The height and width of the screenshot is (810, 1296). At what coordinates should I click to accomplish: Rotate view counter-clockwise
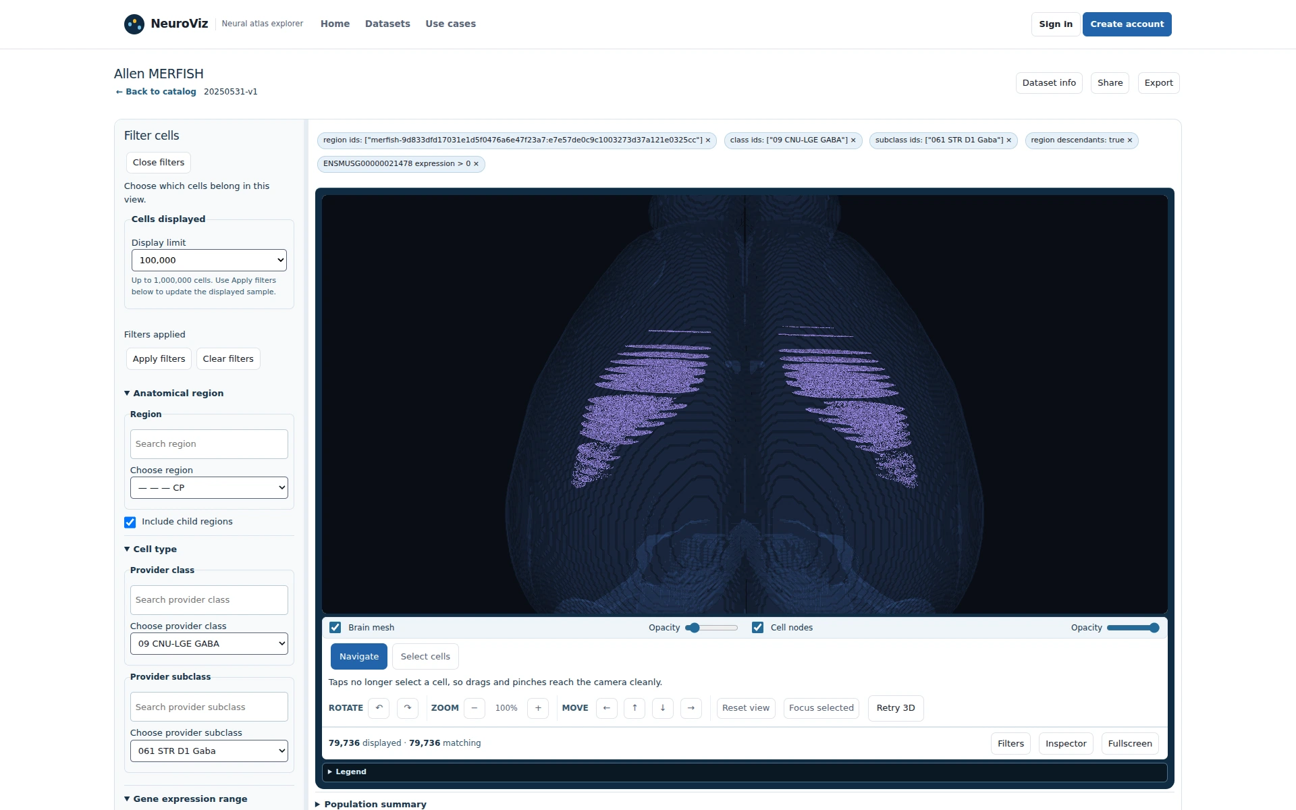379,708
